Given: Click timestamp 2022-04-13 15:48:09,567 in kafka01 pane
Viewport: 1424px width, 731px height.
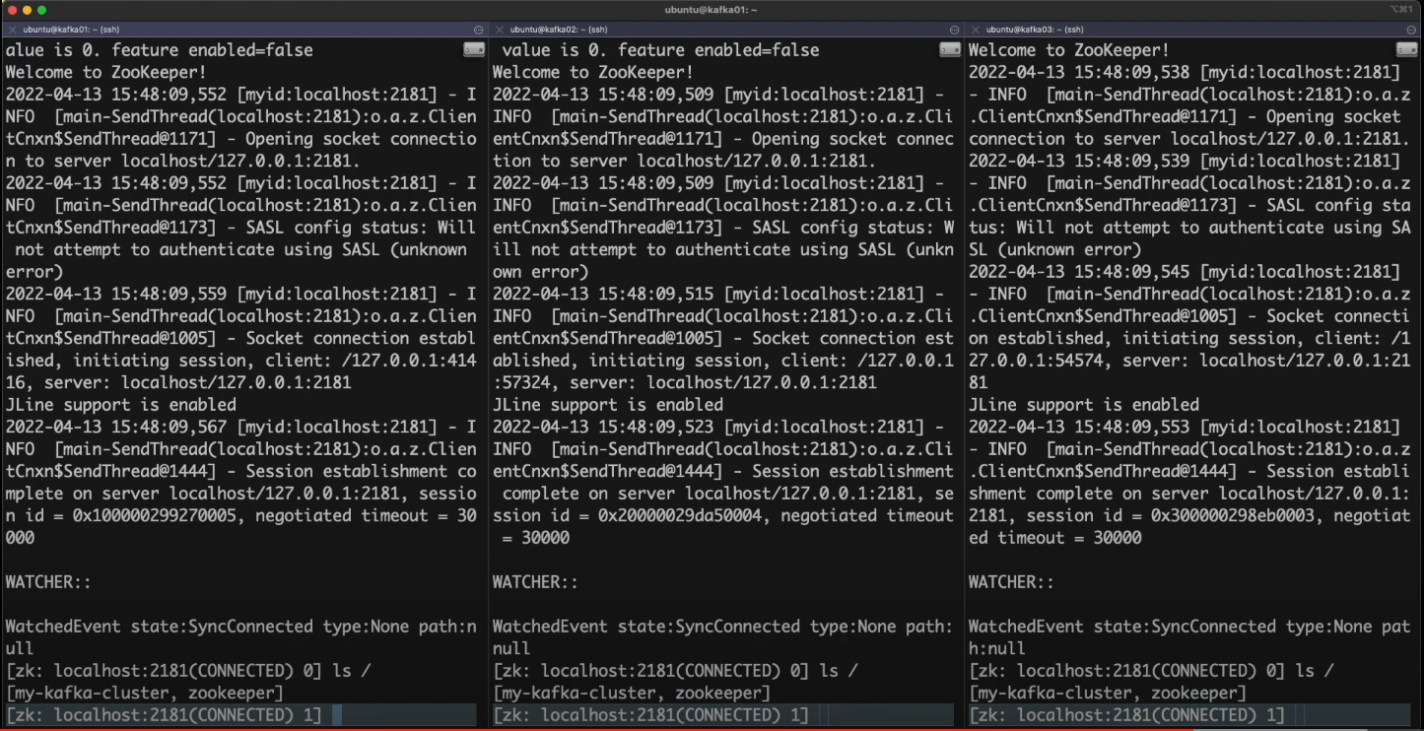Looking at the screenshot, I should [116, 427].
